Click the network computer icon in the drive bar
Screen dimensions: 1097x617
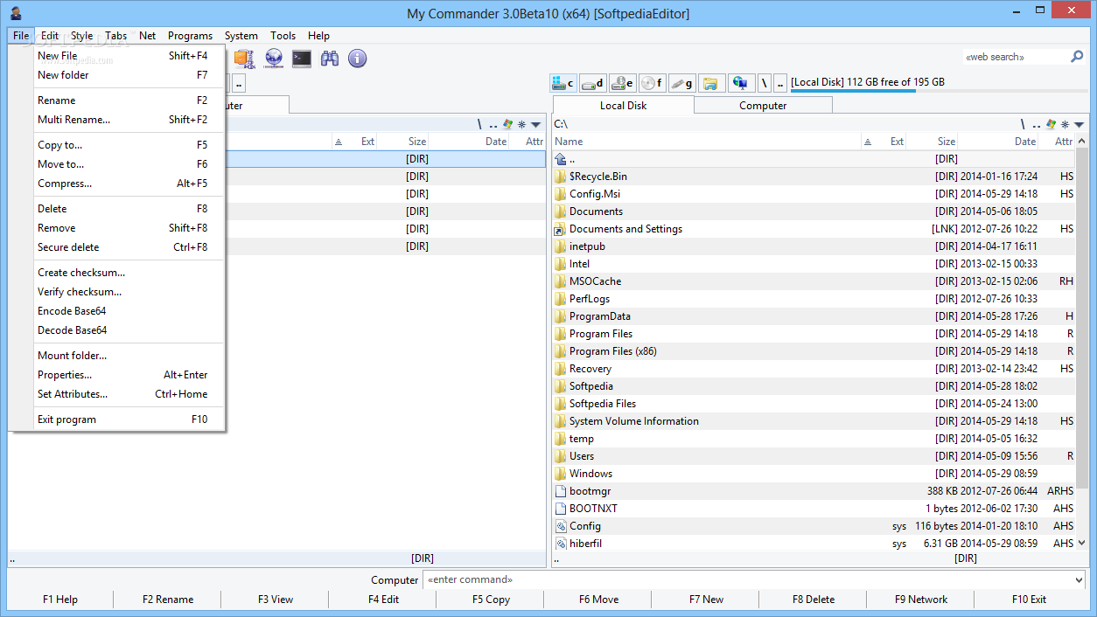point(740,83)
